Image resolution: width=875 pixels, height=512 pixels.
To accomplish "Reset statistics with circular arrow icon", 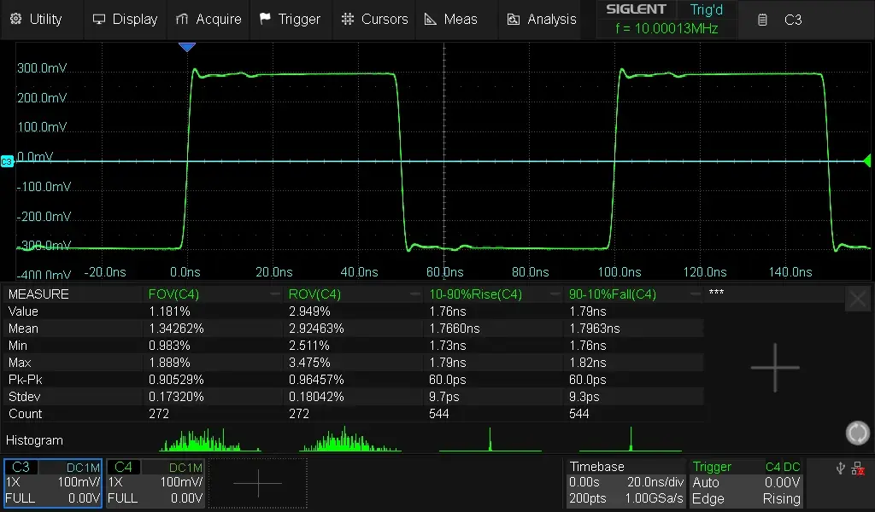I will (857, 433).
